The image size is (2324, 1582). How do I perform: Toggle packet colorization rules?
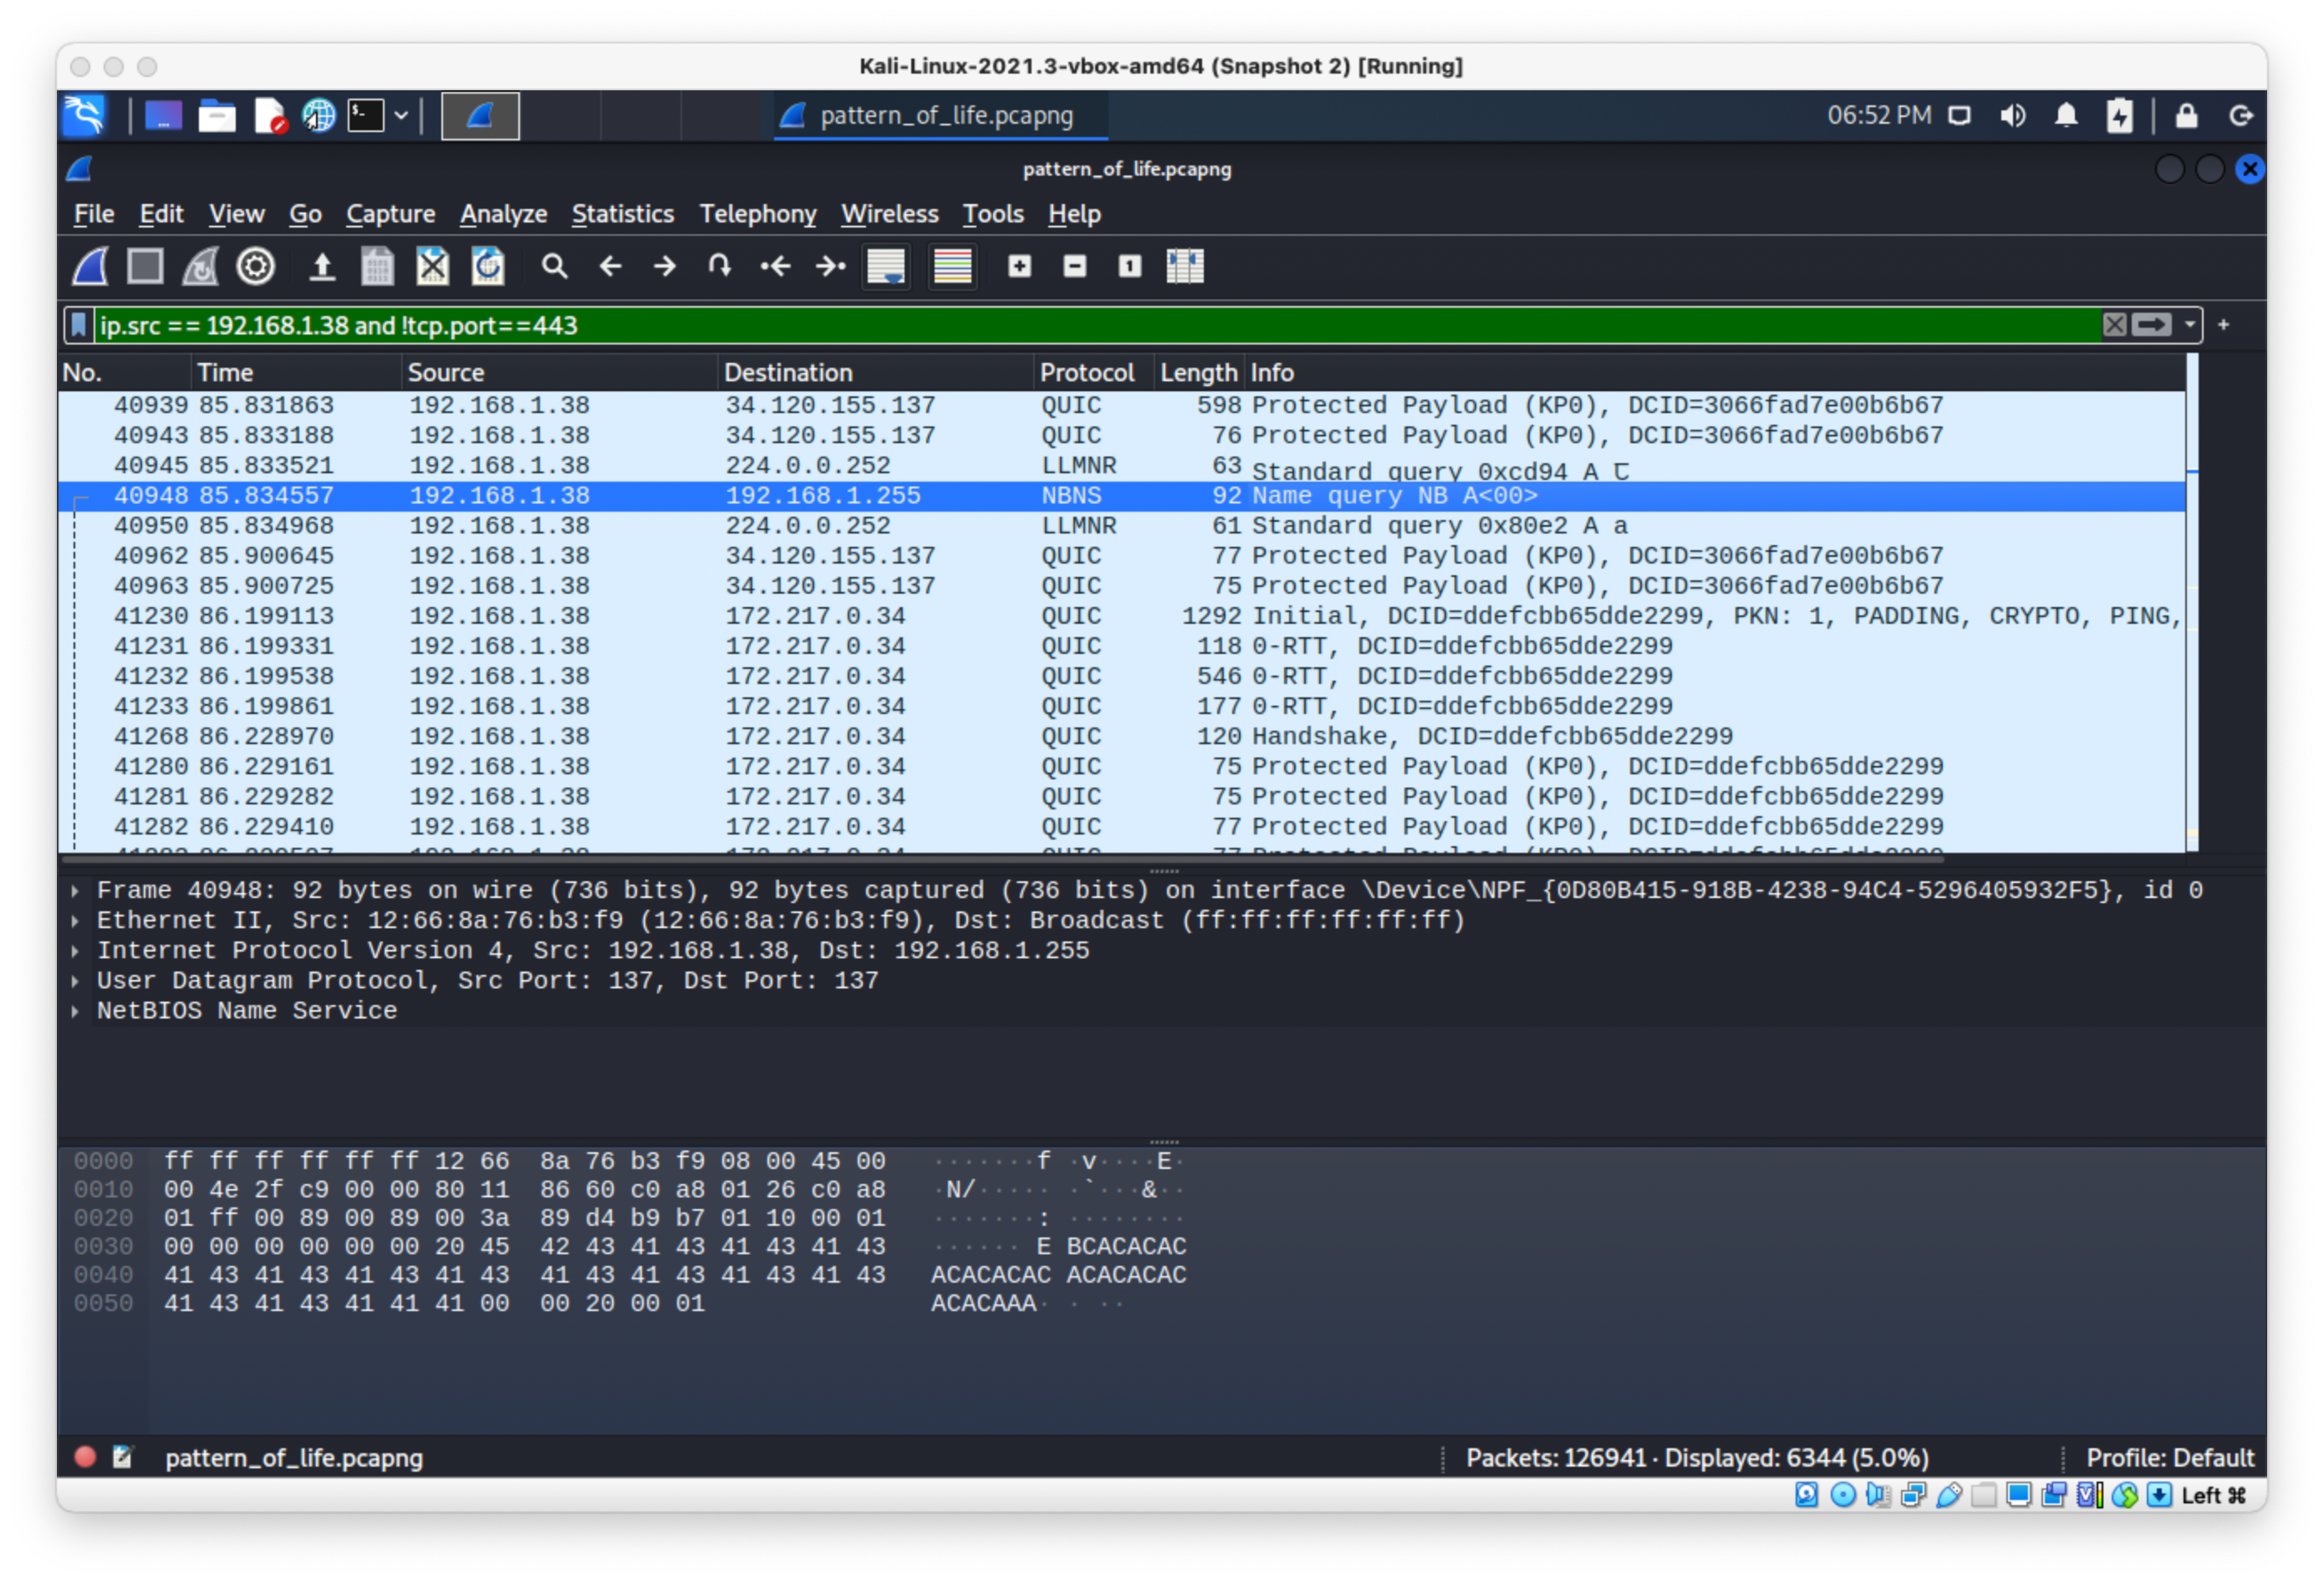point(952,266)
